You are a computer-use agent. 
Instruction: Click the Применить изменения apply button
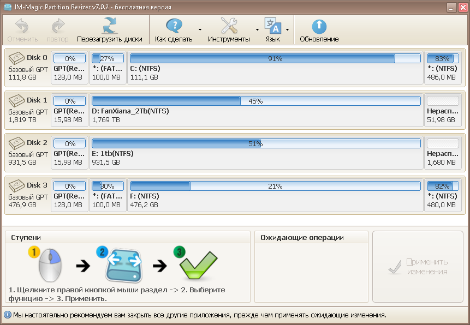click(x=418, y=267)
